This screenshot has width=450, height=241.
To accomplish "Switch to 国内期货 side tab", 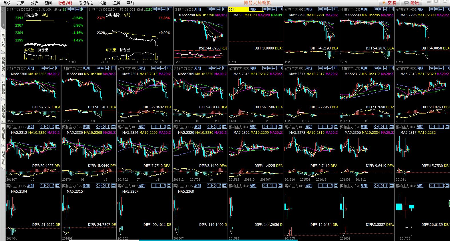I will coord(3,41).
